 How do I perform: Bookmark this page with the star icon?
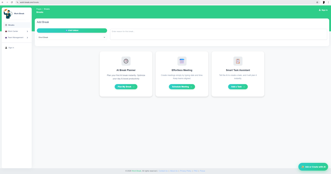[317, 2]
